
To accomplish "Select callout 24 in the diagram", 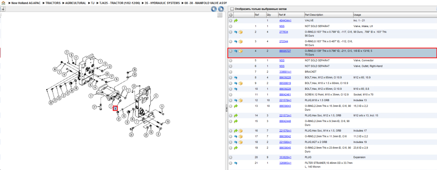I will pos(131,134).
